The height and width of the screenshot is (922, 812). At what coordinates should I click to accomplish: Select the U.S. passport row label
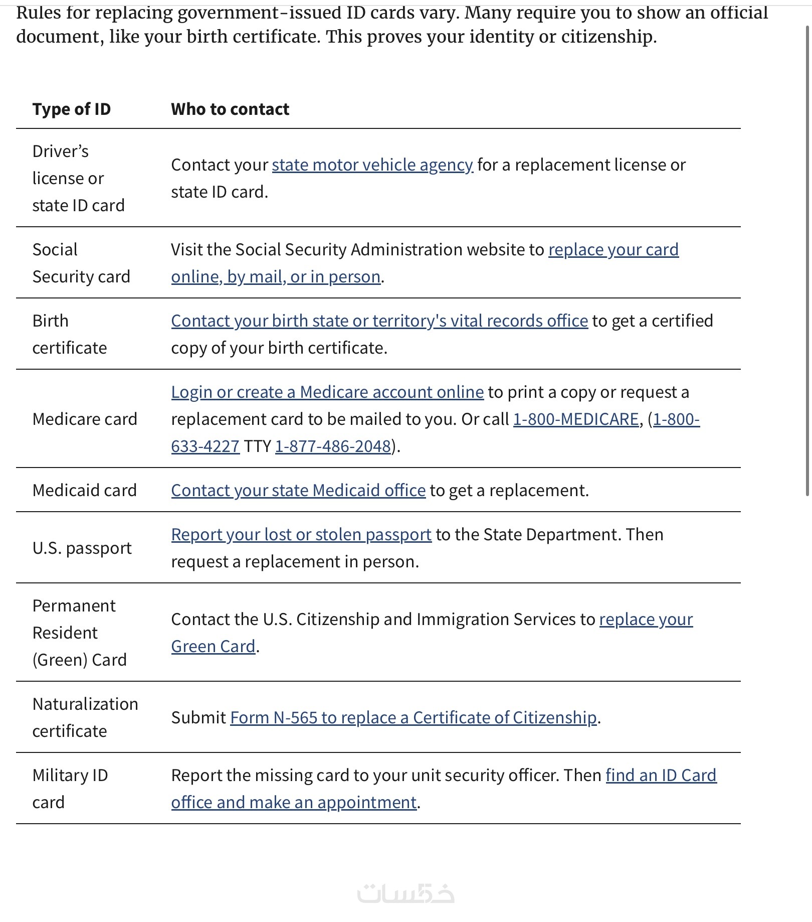[82, 548]
